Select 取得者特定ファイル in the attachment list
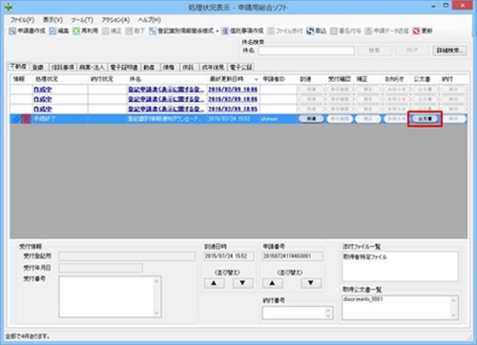The width and height of the screenshot is (477, 345). click(365, 257)
